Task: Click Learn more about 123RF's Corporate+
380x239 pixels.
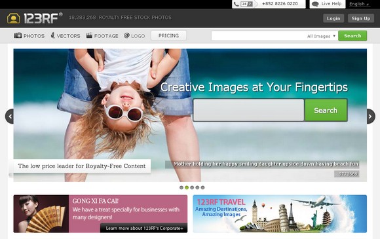Action: [144, 228]
